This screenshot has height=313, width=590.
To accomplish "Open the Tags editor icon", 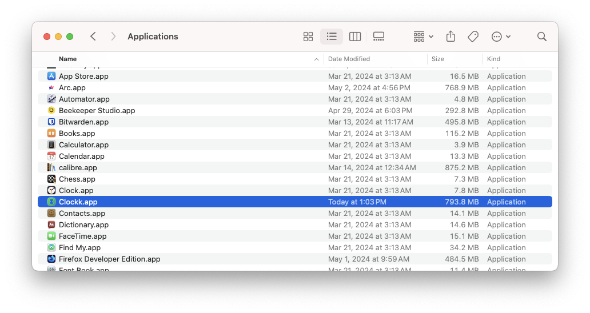I will pyautogui.click(x=473, y=37).
